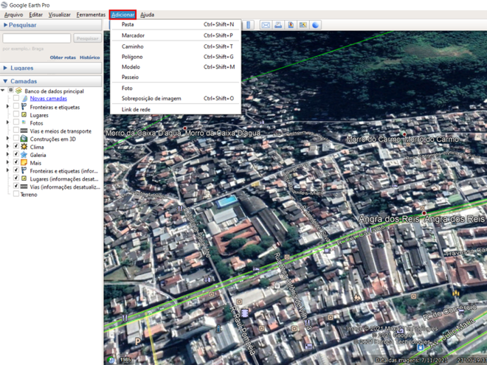Open the Arquivo menu
The width and height of the screenshot is (487, 365).
(x=14, y=15)
